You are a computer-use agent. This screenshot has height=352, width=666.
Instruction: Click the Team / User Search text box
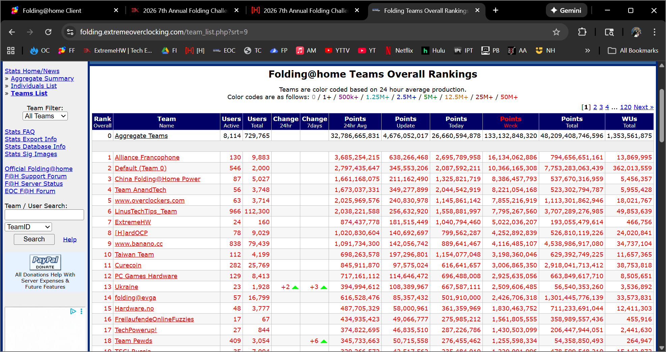click(44, 215)
